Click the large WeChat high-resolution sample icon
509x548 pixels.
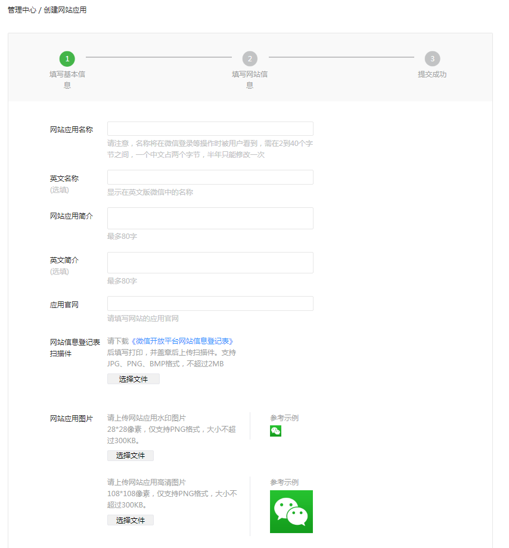[291, 512]
